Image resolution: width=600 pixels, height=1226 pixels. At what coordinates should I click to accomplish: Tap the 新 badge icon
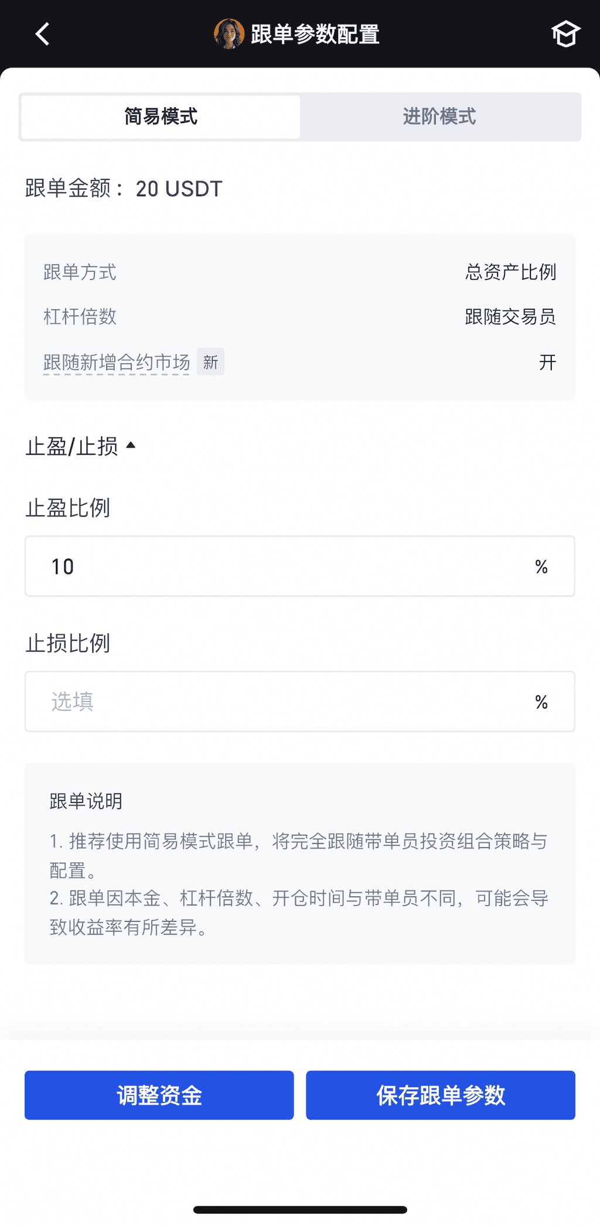coord(210,362)
